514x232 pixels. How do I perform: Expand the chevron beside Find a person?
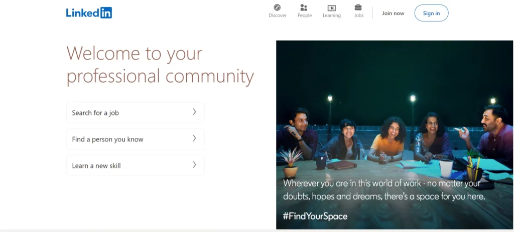click(x=194, y=138)
